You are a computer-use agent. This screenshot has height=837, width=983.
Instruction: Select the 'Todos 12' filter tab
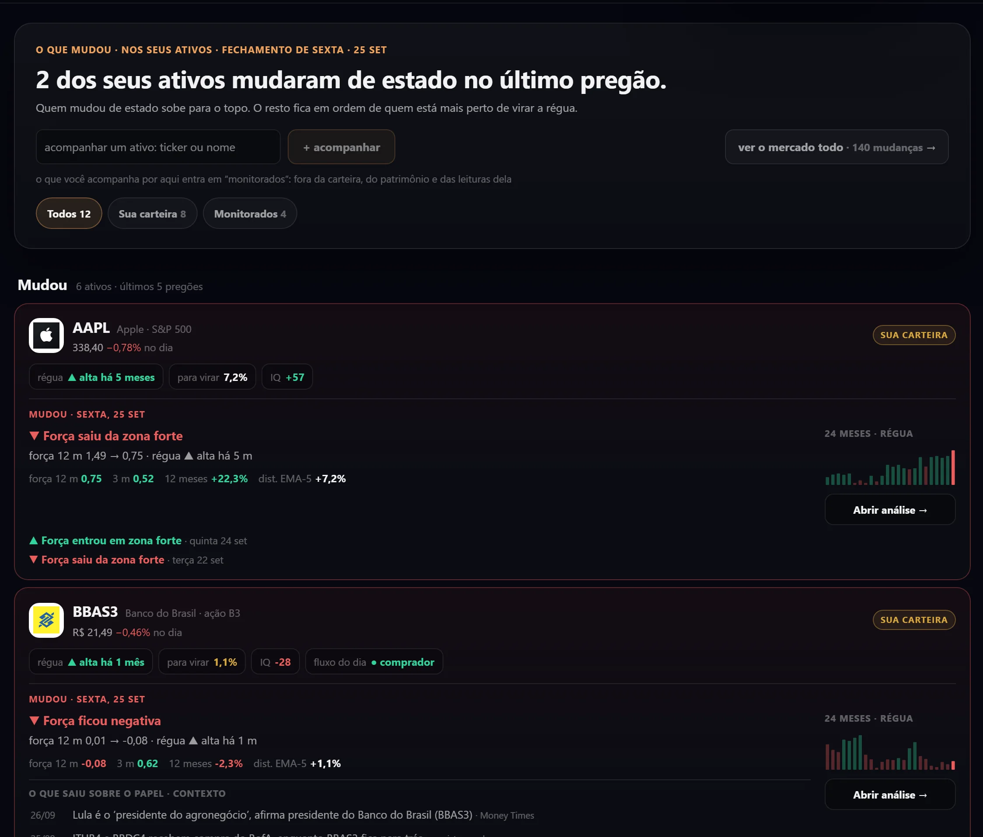tap(69, 213)
